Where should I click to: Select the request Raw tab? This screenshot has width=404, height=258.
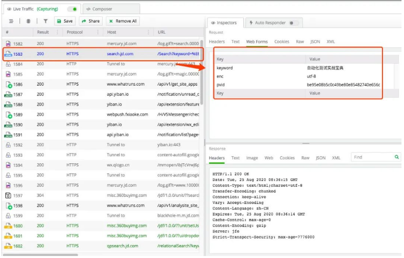click(300, 42)
